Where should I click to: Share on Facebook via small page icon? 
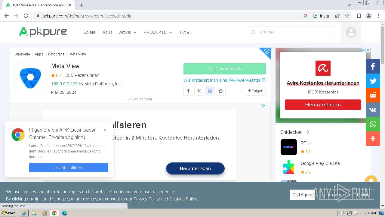(x=188, y=91)
